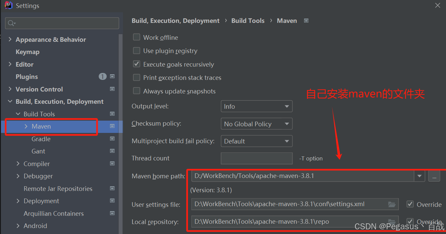The width and height of the screenshot is (446, 234).
Task: Click folder icon in User settings file field
Action: [392, 204]
